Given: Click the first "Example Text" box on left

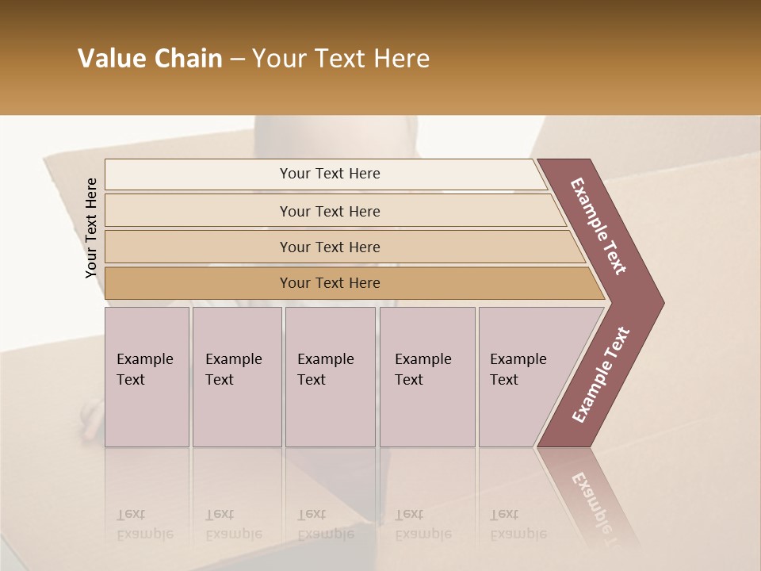Looking at the screenshot, I should click(147, 377).
